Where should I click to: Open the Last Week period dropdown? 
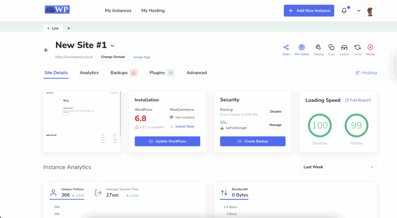338,167
